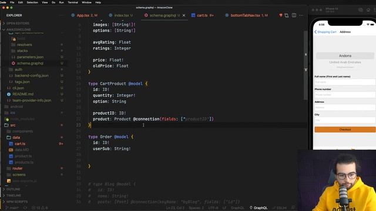Click the Phone number input field
The height and width of the screenshot is (211, 376).
tap(345, 95)
